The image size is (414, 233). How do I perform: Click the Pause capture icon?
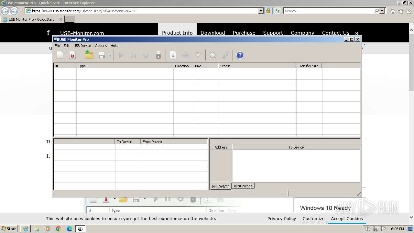(x=133, y=55)
